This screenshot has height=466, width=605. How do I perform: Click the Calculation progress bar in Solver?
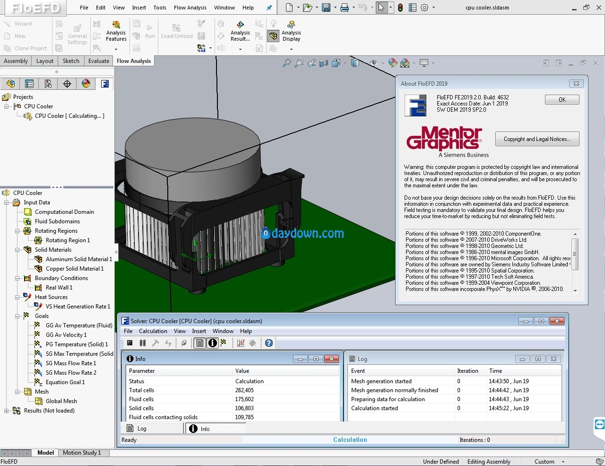(x=350, y=440)
